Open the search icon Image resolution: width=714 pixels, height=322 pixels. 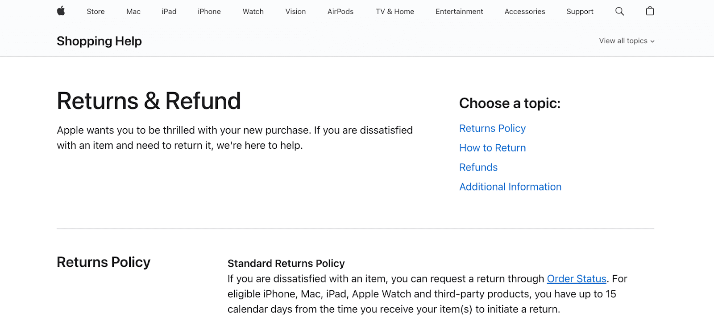pos(619,11)
